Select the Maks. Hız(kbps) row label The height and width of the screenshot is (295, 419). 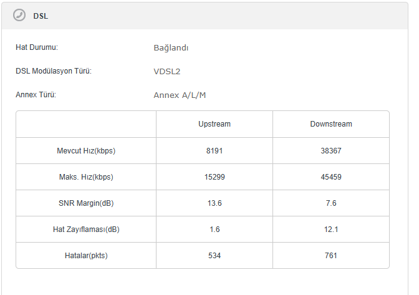click(86, 177)
